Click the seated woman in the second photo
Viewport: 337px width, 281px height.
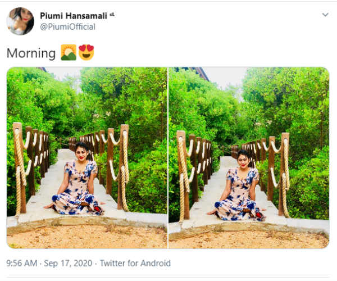(x=237, y=186)
